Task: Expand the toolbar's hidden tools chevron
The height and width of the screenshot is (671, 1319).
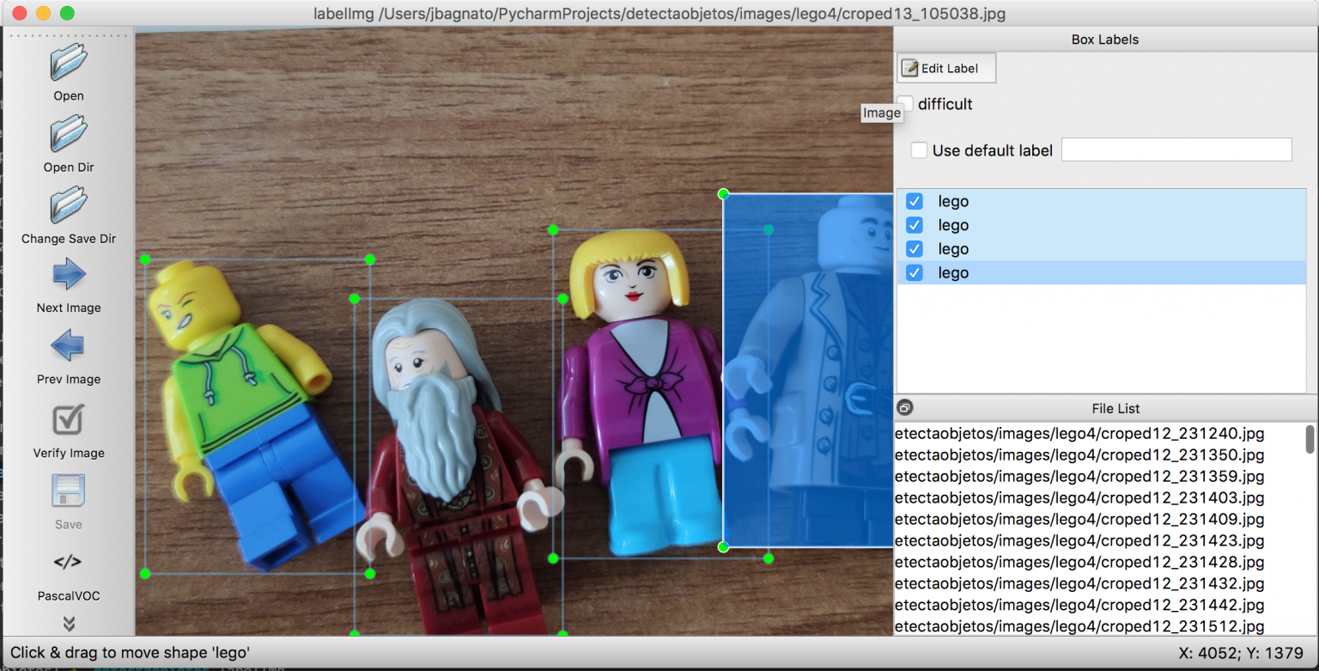Action: point(69,623)
